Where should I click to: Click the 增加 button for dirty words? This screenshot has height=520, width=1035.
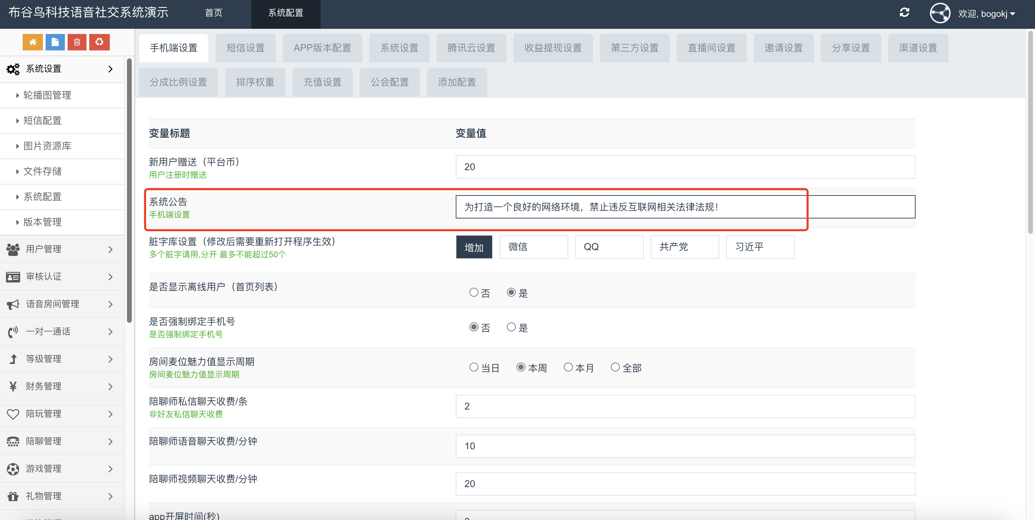[x=474, y=247]
